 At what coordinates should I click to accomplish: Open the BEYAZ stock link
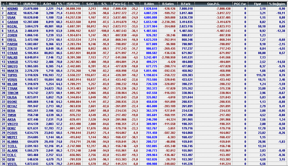12,106
